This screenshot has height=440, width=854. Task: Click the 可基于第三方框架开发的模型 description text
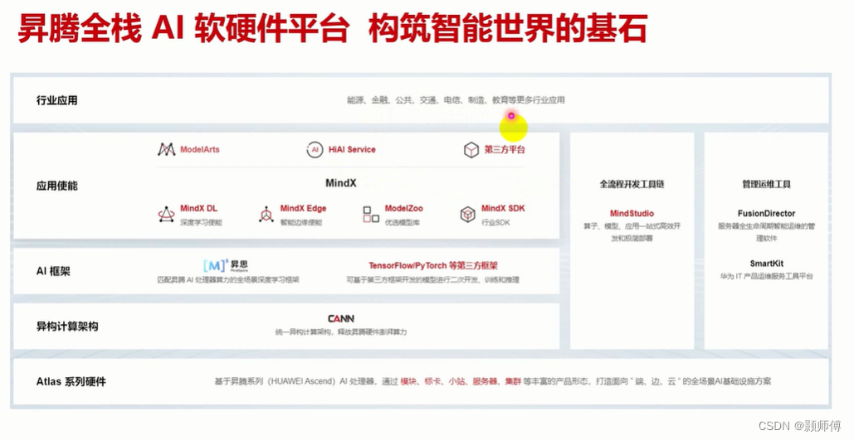(433, 279)
